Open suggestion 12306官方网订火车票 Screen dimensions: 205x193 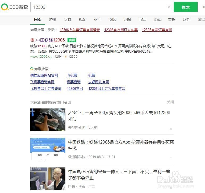(x=121, y=30)
